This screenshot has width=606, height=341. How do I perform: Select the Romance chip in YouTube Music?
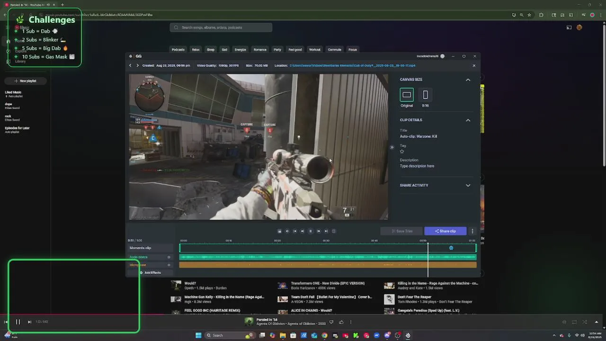click(260, 49)
